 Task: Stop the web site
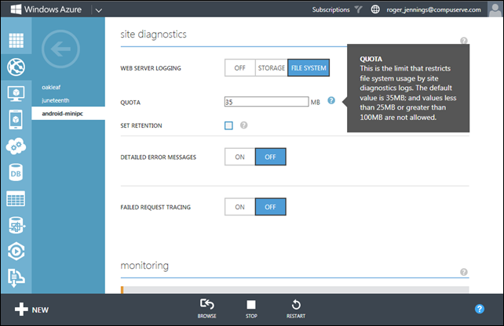(251, 309)
